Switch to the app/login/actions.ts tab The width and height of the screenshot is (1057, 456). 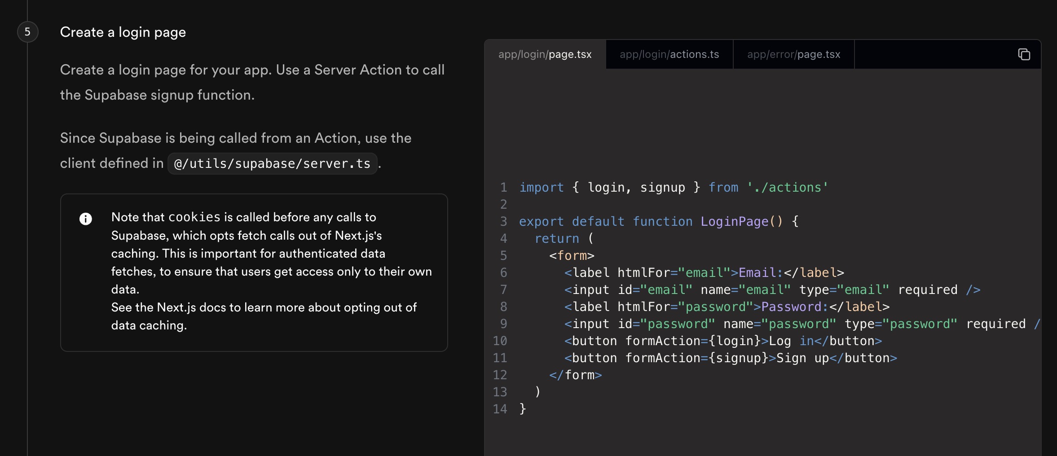click(669, 54)
